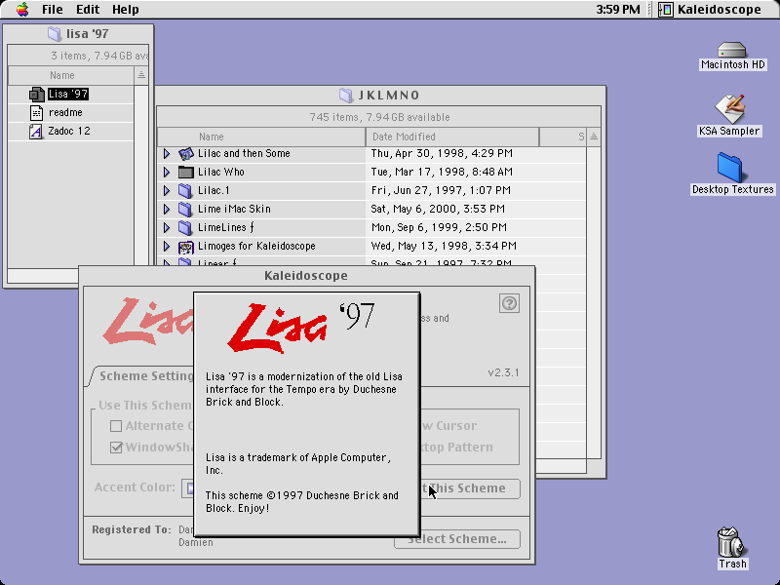The width and height of the screenshot is (780, 585).
Task: Select the Lisa '97 file name
Action: pos(68,94)
